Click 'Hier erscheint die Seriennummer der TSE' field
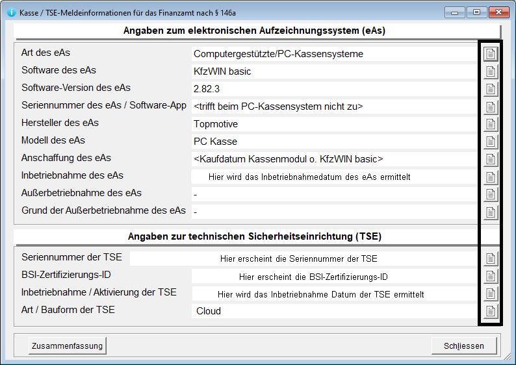 tap(303, 258)
